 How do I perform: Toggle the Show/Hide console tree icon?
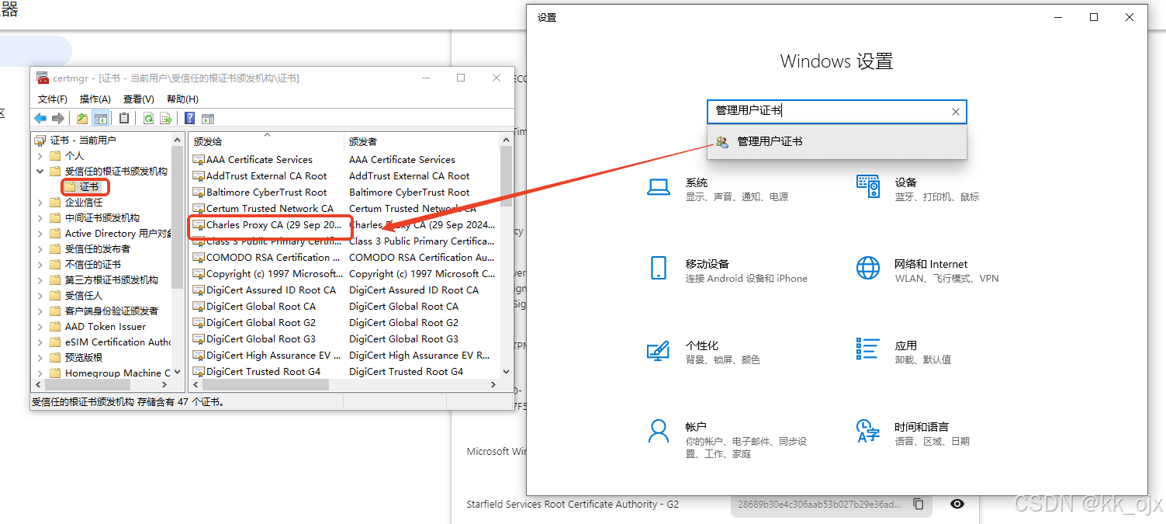click(100, 118)
